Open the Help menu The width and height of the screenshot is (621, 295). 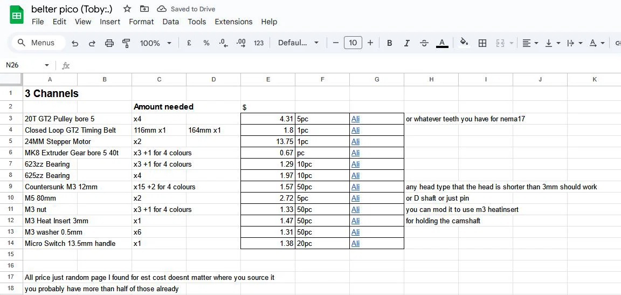coord(269,22)
